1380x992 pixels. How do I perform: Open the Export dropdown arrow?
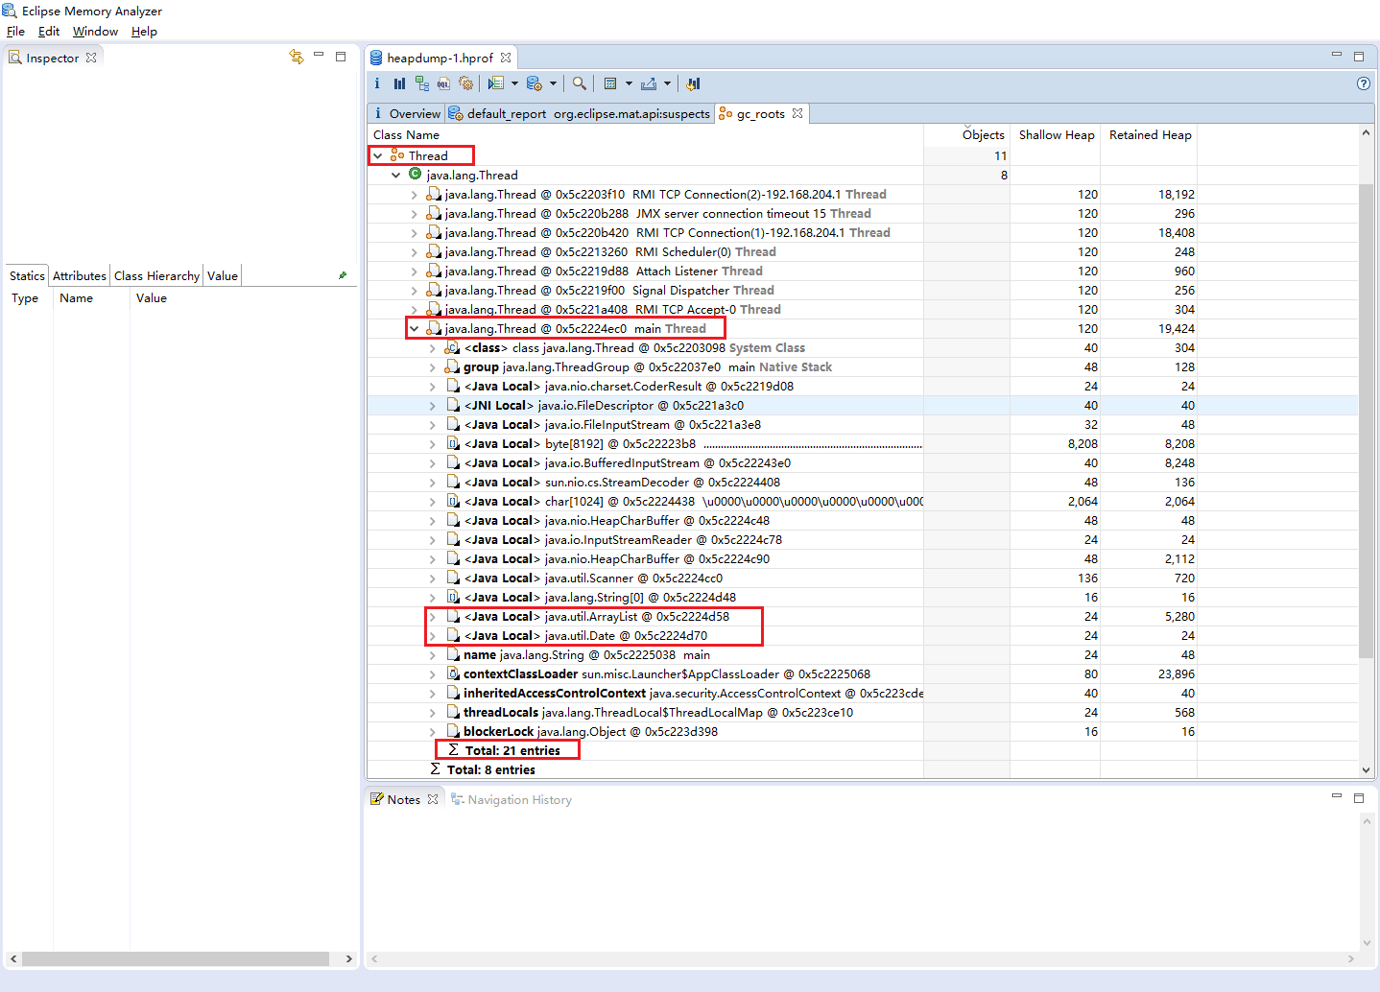click(667, 83)
